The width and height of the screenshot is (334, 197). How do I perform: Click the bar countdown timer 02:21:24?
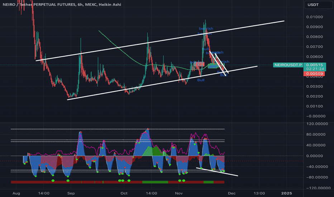click(x=315, y=69)
